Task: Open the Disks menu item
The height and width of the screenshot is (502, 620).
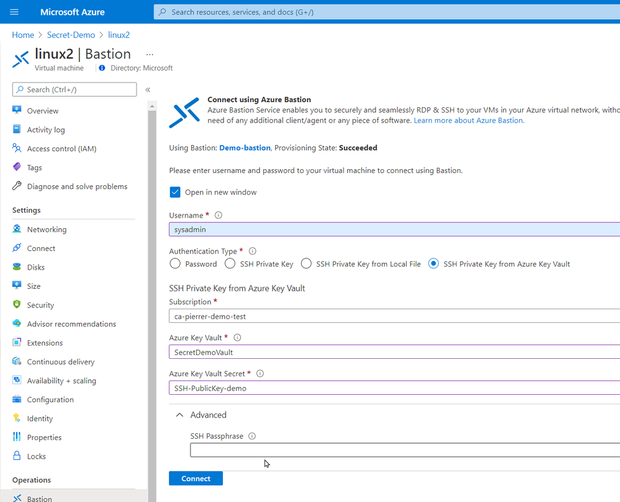Action: pyautogui.click(x=35, y=267)
